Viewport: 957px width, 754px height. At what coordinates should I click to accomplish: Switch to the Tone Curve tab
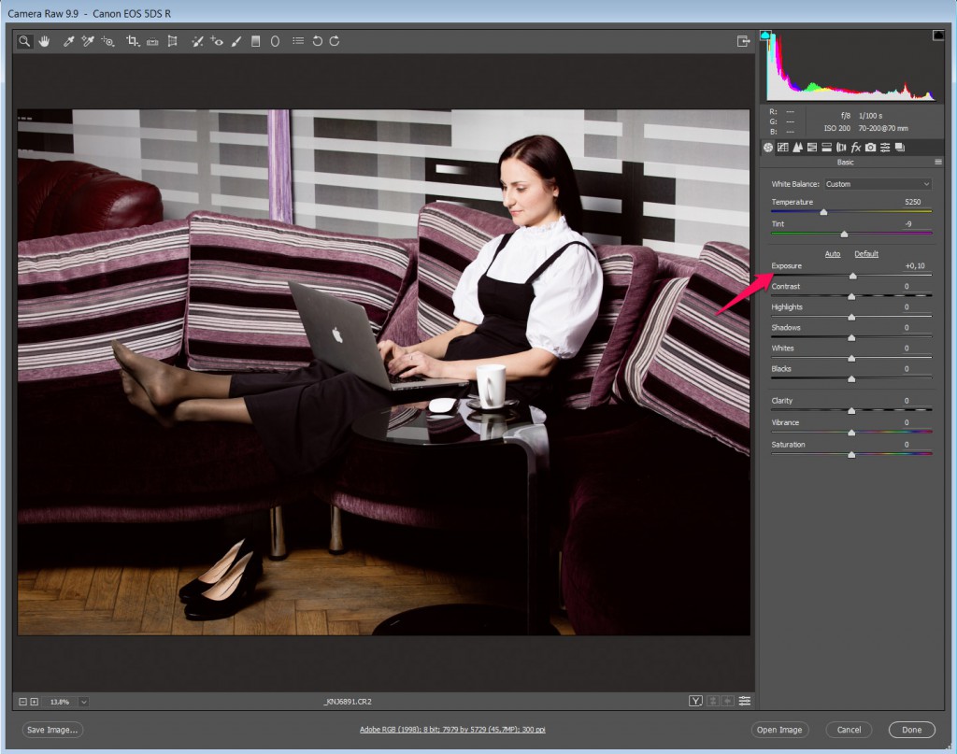click(783, 148)
